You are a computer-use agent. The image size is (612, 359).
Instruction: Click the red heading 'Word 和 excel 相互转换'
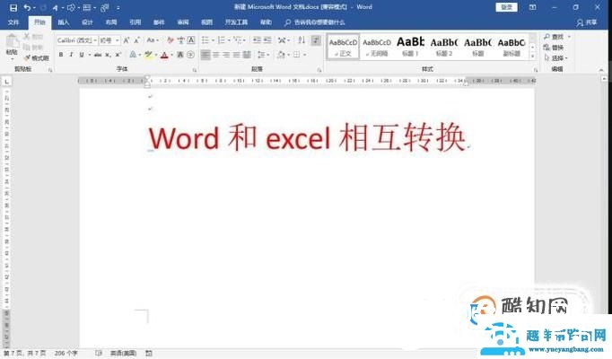[x=308, y=137]
